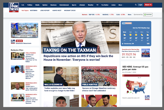164x110 pixels.
Task: Open the Walls Closing In Hunter Biden image
Action: [x=61, y=76]
